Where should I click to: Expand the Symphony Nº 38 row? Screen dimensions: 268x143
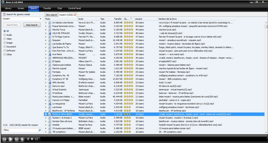pyautogui.click(x=46, y=79)
